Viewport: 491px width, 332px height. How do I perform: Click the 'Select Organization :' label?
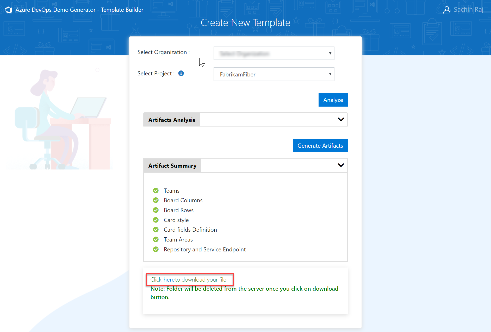click(164, 52)
